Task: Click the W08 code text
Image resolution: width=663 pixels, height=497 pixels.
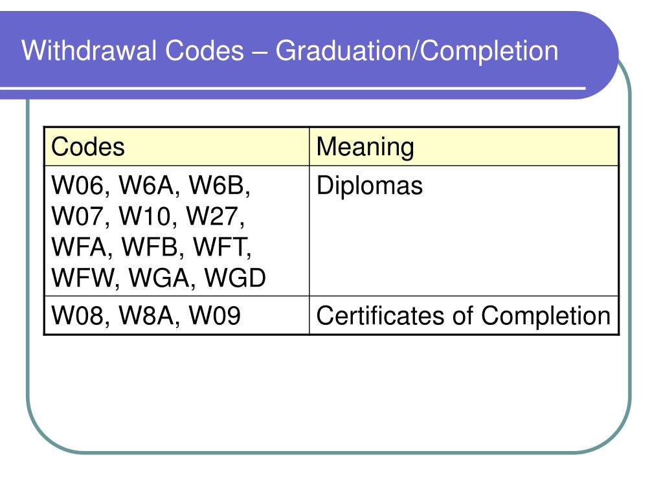Action: coord(78,315)
